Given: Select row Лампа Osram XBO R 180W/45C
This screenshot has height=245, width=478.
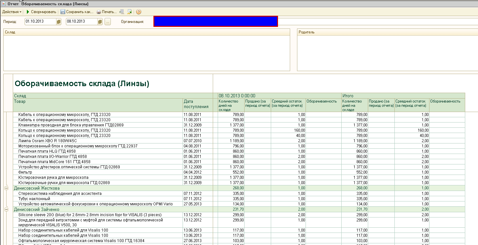Looking at the screenshot, I should pos(239,141).
